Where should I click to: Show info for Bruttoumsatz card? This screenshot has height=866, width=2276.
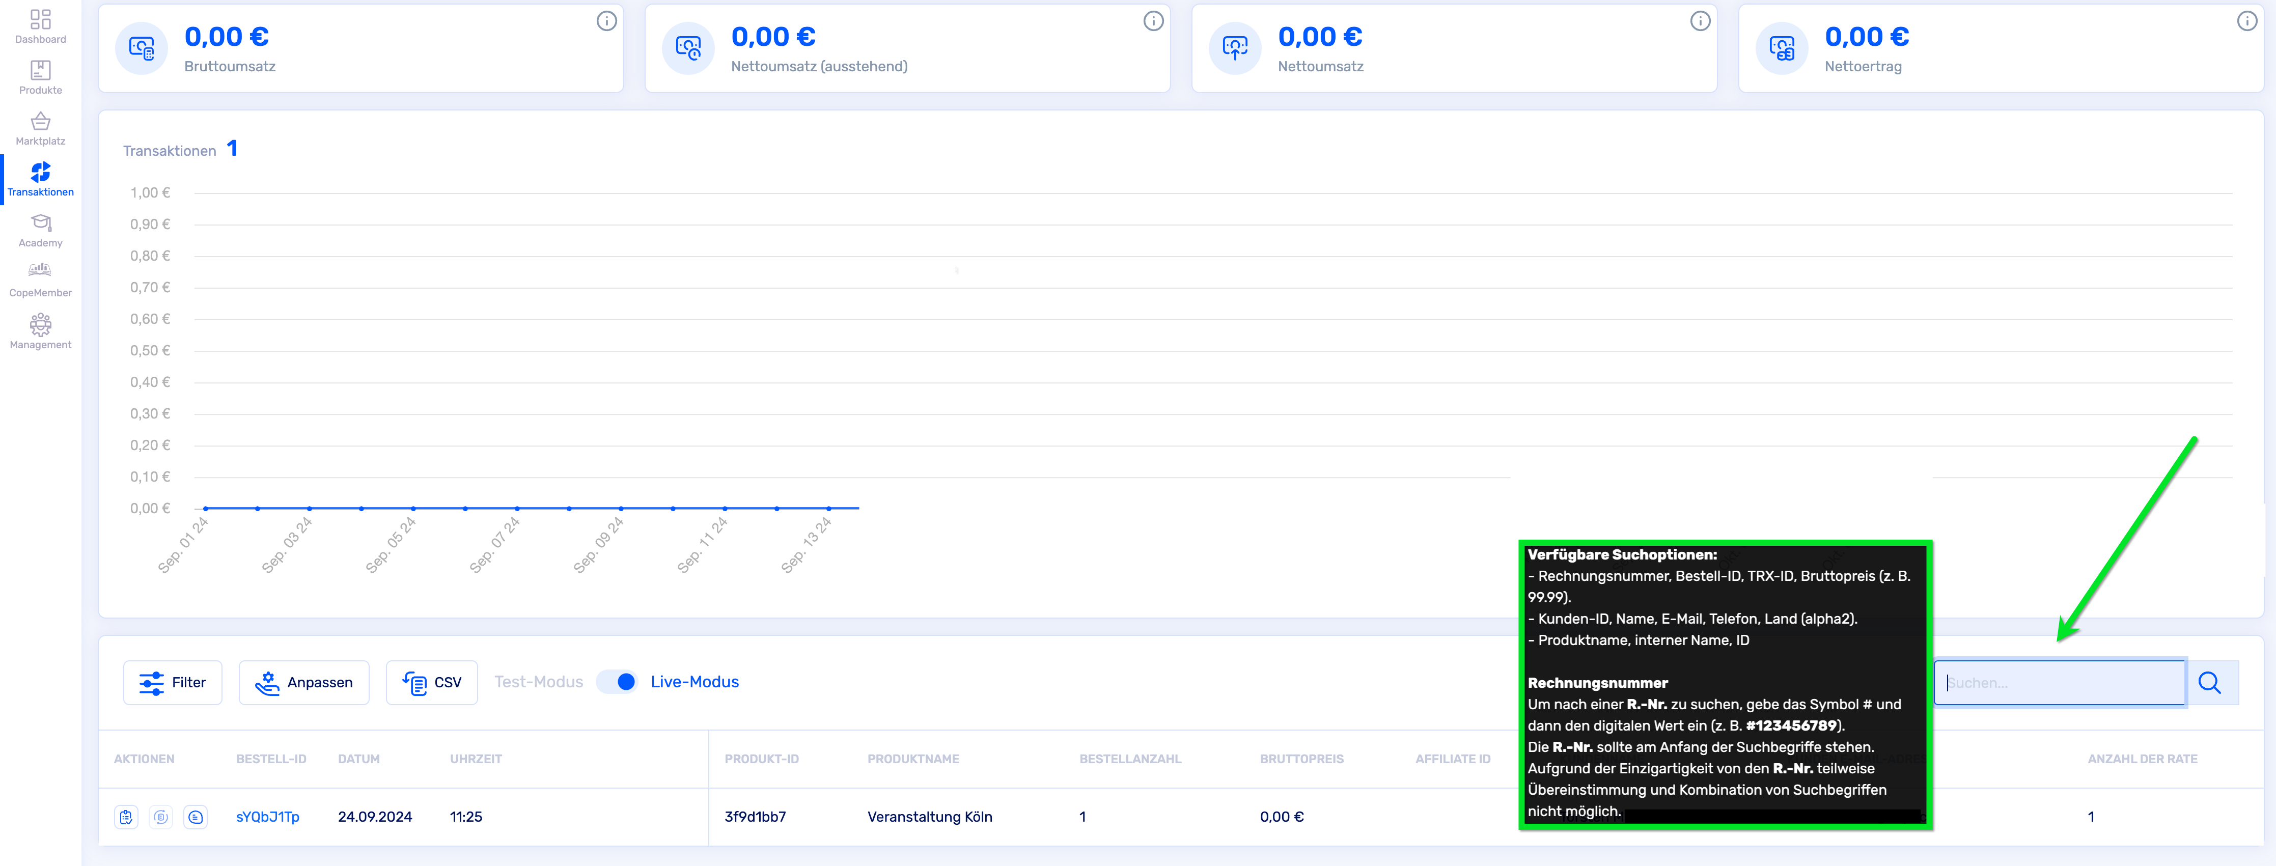click(x=606, y=21)
